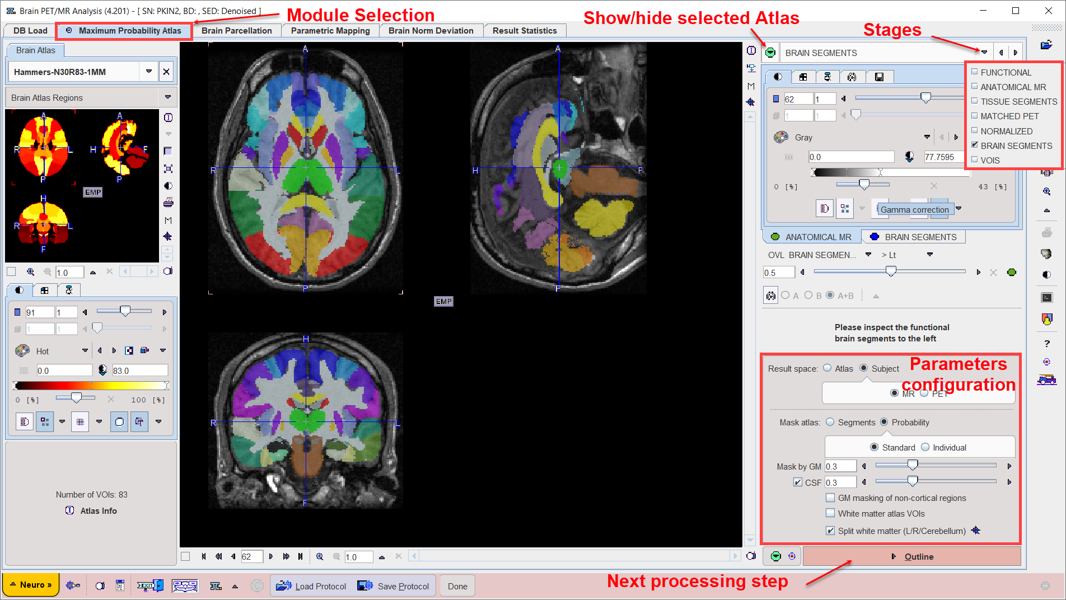Switch to Parametric Mapping tab

[x=330, y=31]
